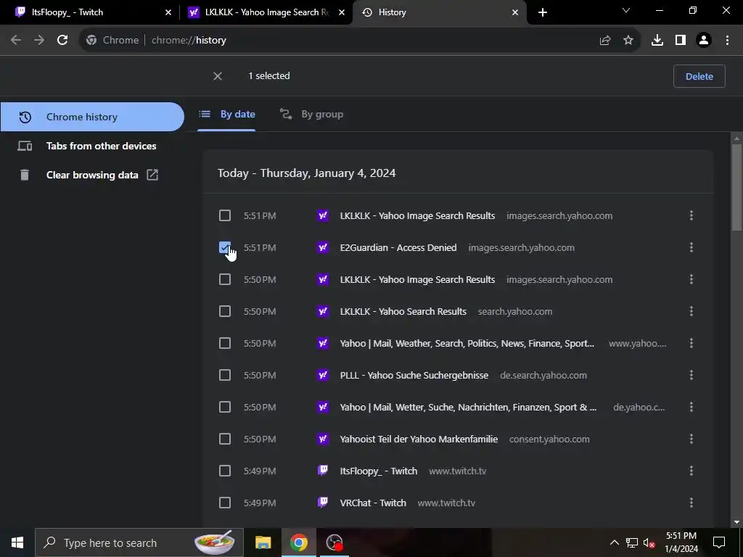Viewport: 743px width, 557px height.
Task: Check the LKLKLK - Yahoo Search Results entry
Action: point(225,311)
